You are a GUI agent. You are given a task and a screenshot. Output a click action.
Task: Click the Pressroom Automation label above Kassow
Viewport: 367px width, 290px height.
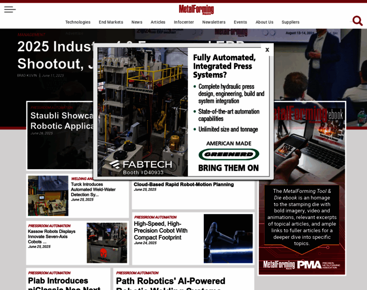click(x=49, y=226)
